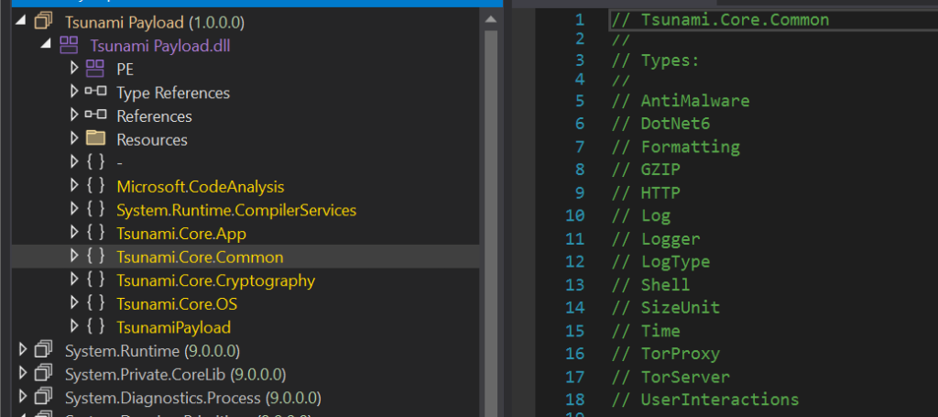
Task: Select the TsunamiPayload namespace entry
Action: [x=173, y=327]
